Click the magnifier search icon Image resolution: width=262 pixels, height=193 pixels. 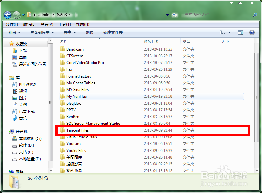tap(255, 15)
